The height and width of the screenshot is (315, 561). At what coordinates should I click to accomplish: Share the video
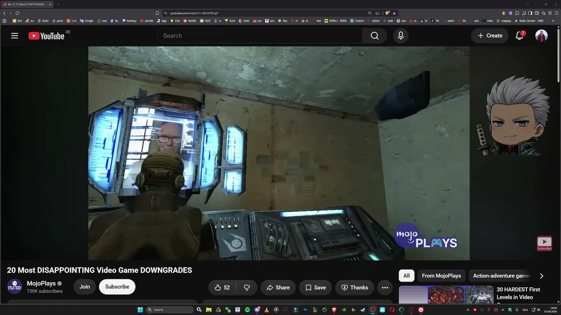click(278, 287)
